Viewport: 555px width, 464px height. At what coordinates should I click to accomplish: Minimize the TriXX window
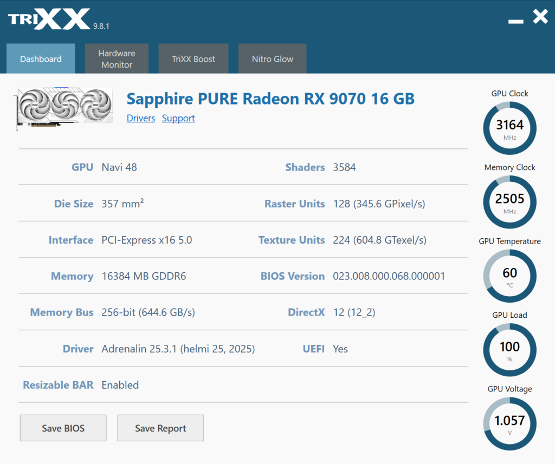pyautogui.click(x=516, y=22)
